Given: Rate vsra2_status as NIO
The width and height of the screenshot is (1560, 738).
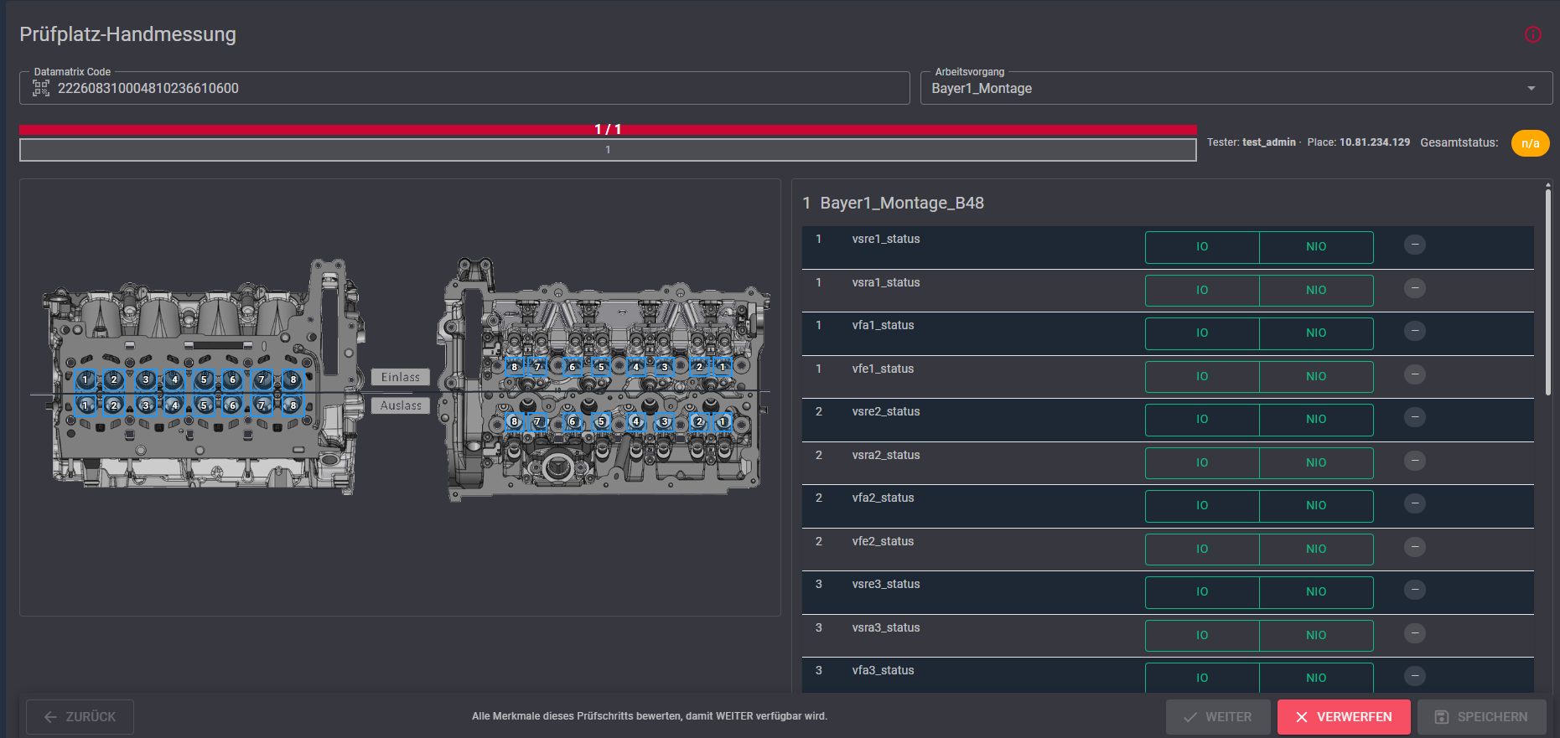Looking at the screenshot, I should click(x=1316, y=463).
